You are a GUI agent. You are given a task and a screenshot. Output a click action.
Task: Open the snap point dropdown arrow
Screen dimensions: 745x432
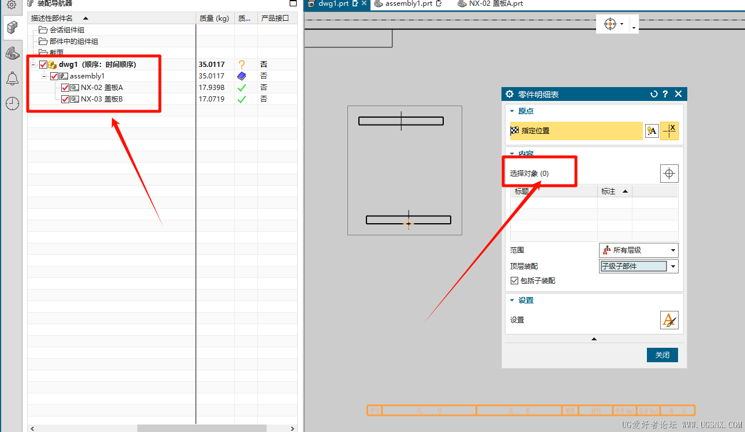[x=622, y=24]
